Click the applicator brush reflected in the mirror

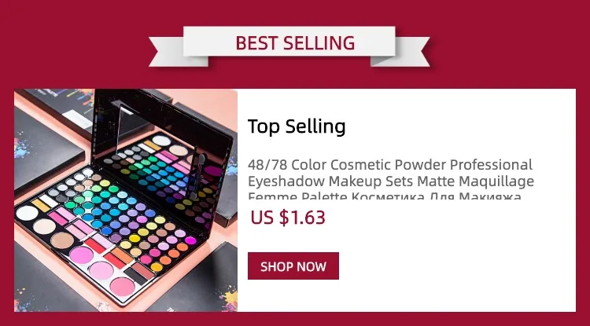[198, 176]
